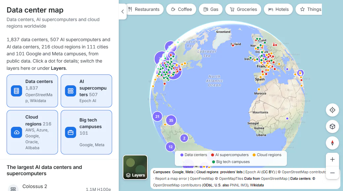Click the AI supercomputers card icon
This screenshot has width=343, height=191.
[x=71, y=91]
